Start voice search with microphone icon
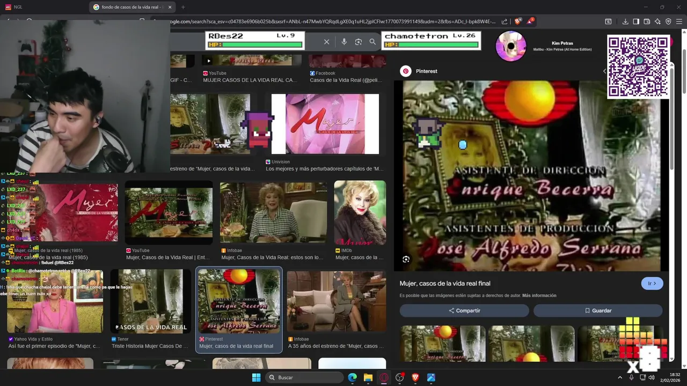 click(x=344, y=42)
